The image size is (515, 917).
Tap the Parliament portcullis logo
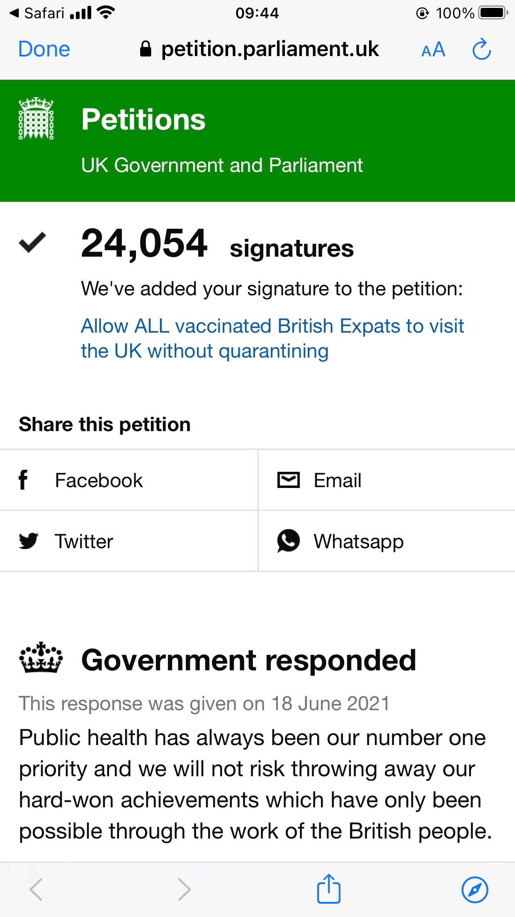[x=36, y=119]
